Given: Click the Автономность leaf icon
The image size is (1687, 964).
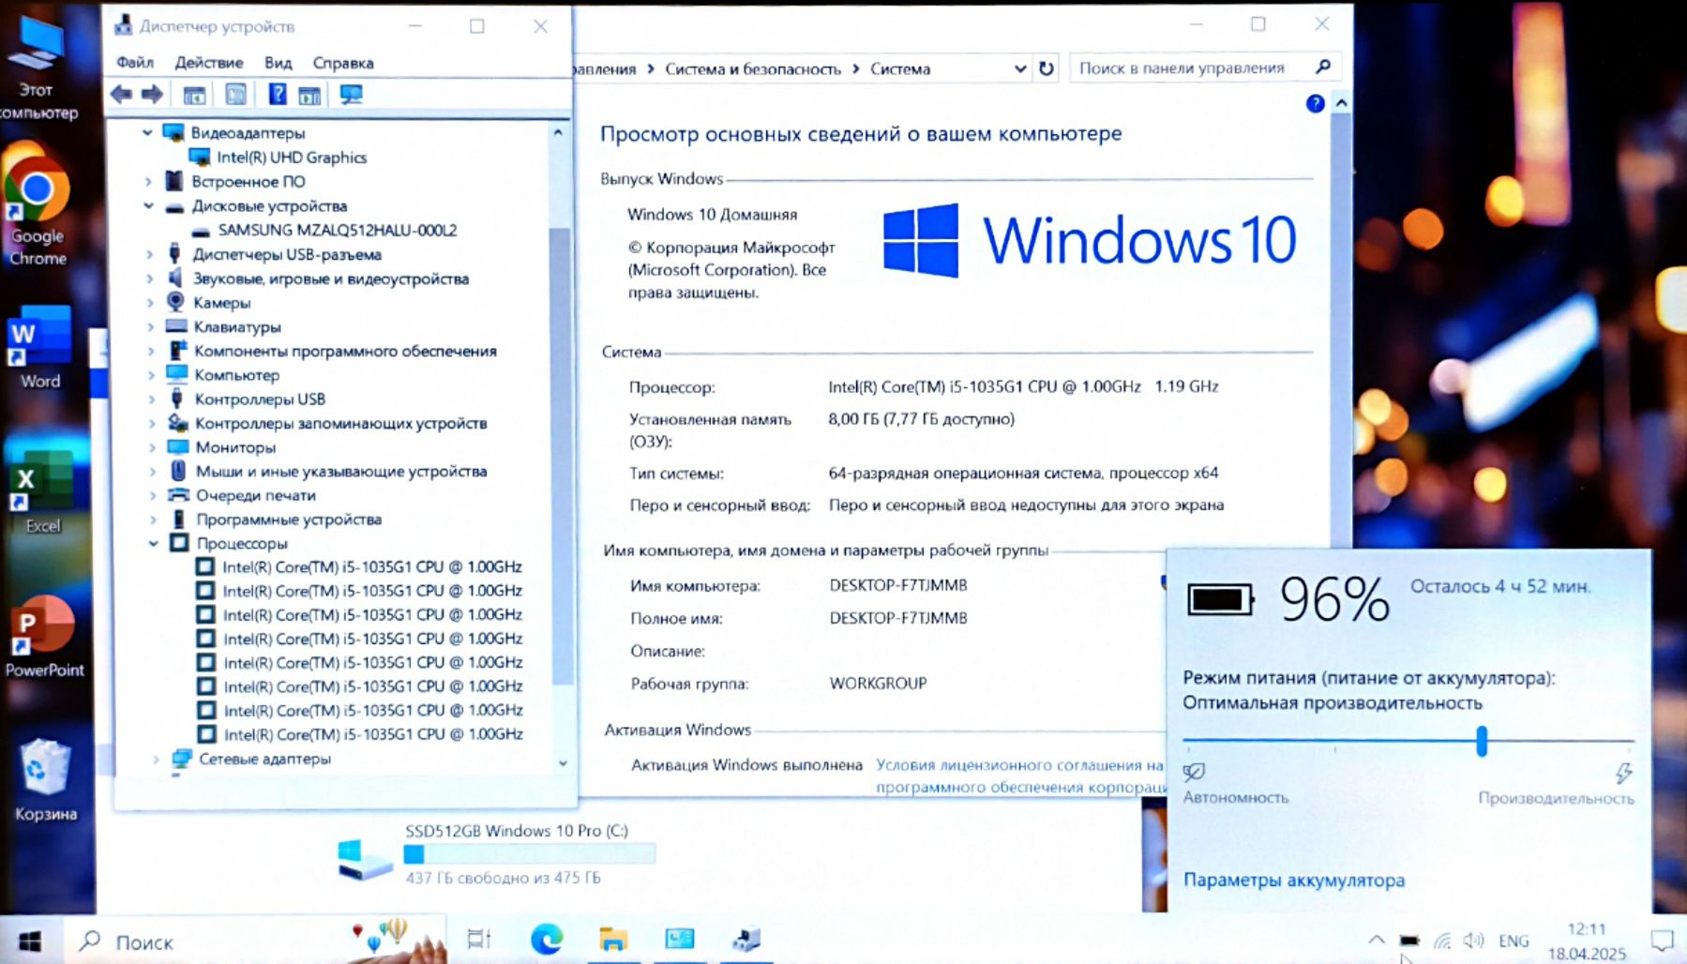Looking at the screenshot, I should [x=1194, y=772].
